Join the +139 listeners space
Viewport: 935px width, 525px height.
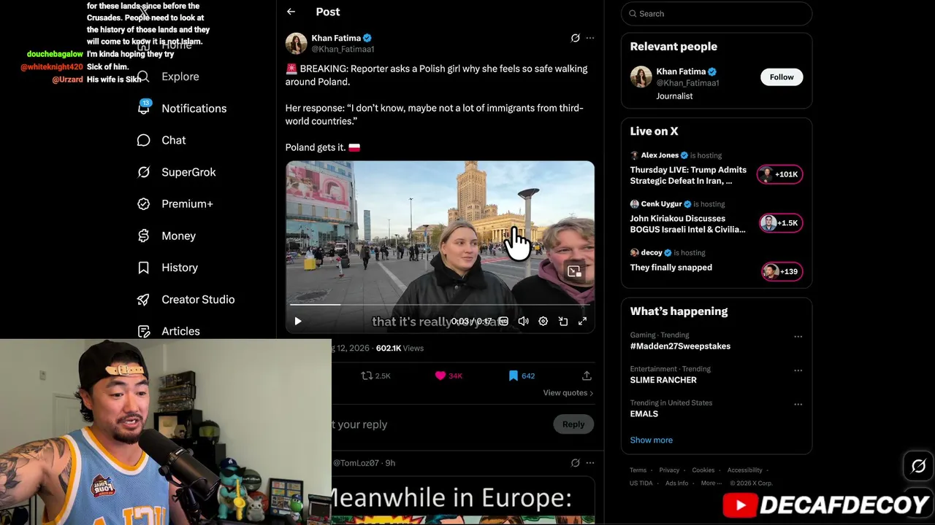pyautogui.click(x=782, y=271)
